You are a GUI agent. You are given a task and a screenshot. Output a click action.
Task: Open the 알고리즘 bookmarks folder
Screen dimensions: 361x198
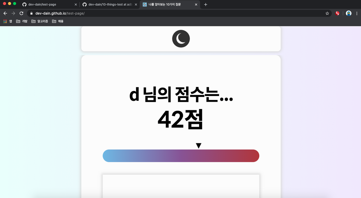point(40,21)
